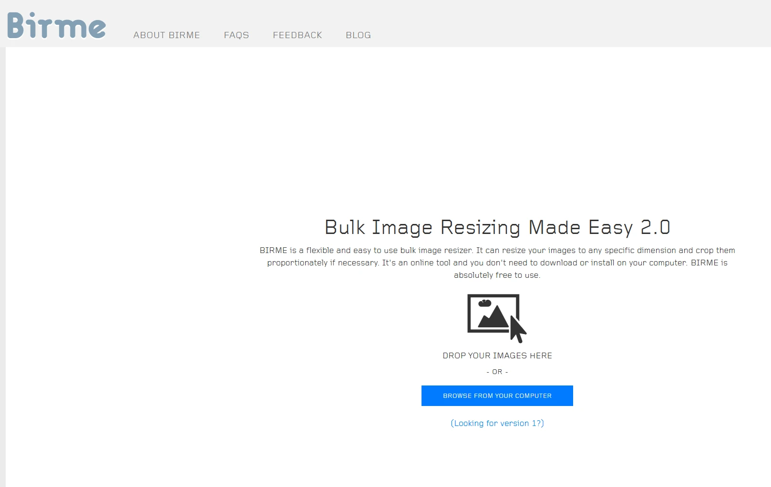Click the Bulk Image Resizing Made Easy heading
Image resolution: width=771 pixels, height=487 pixels.
tap(497, 227)
